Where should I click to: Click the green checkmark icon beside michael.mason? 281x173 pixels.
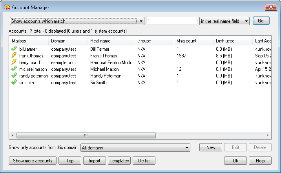pos(14,69)
